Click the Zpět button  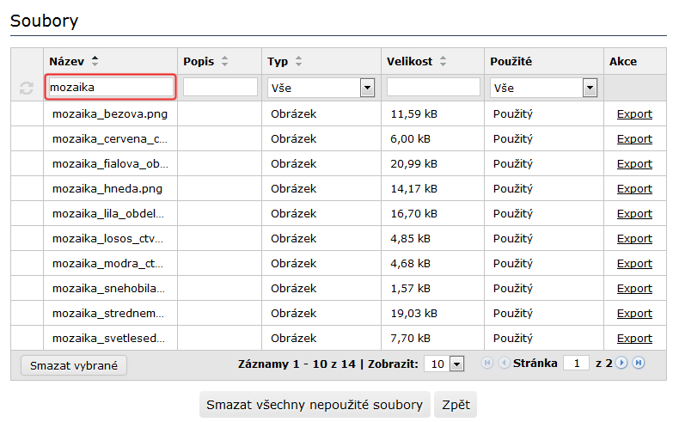pos(455,405)
